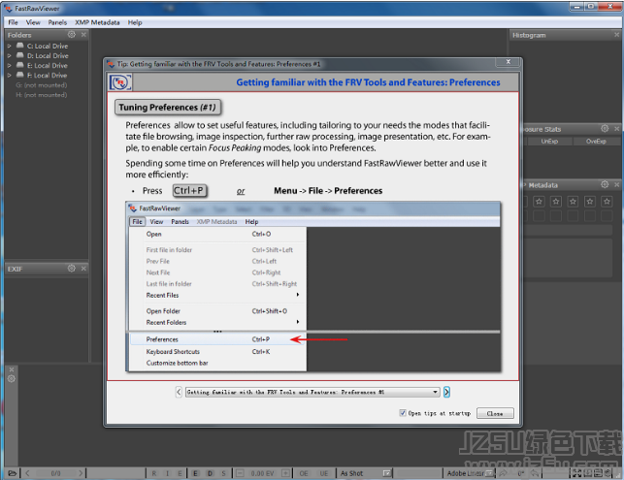Toggle I mode button in bottom bar
Image resolution: width=624 pixels, height=480 pixels.
coord(168,473)
